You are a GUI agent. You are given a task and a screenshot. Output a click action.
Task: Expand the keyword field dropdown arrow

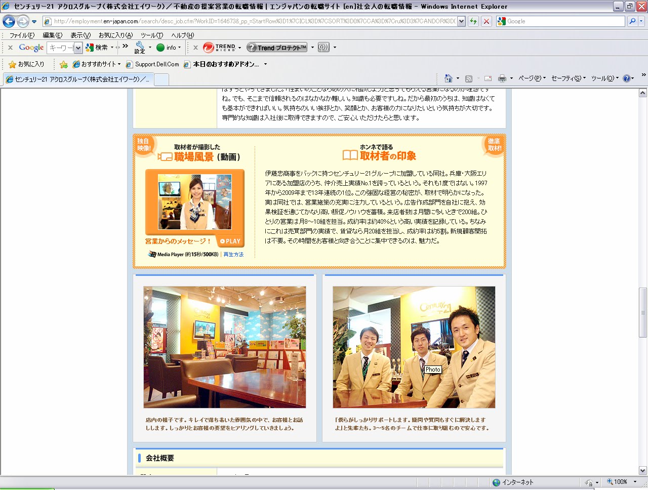tap(78, 48)
